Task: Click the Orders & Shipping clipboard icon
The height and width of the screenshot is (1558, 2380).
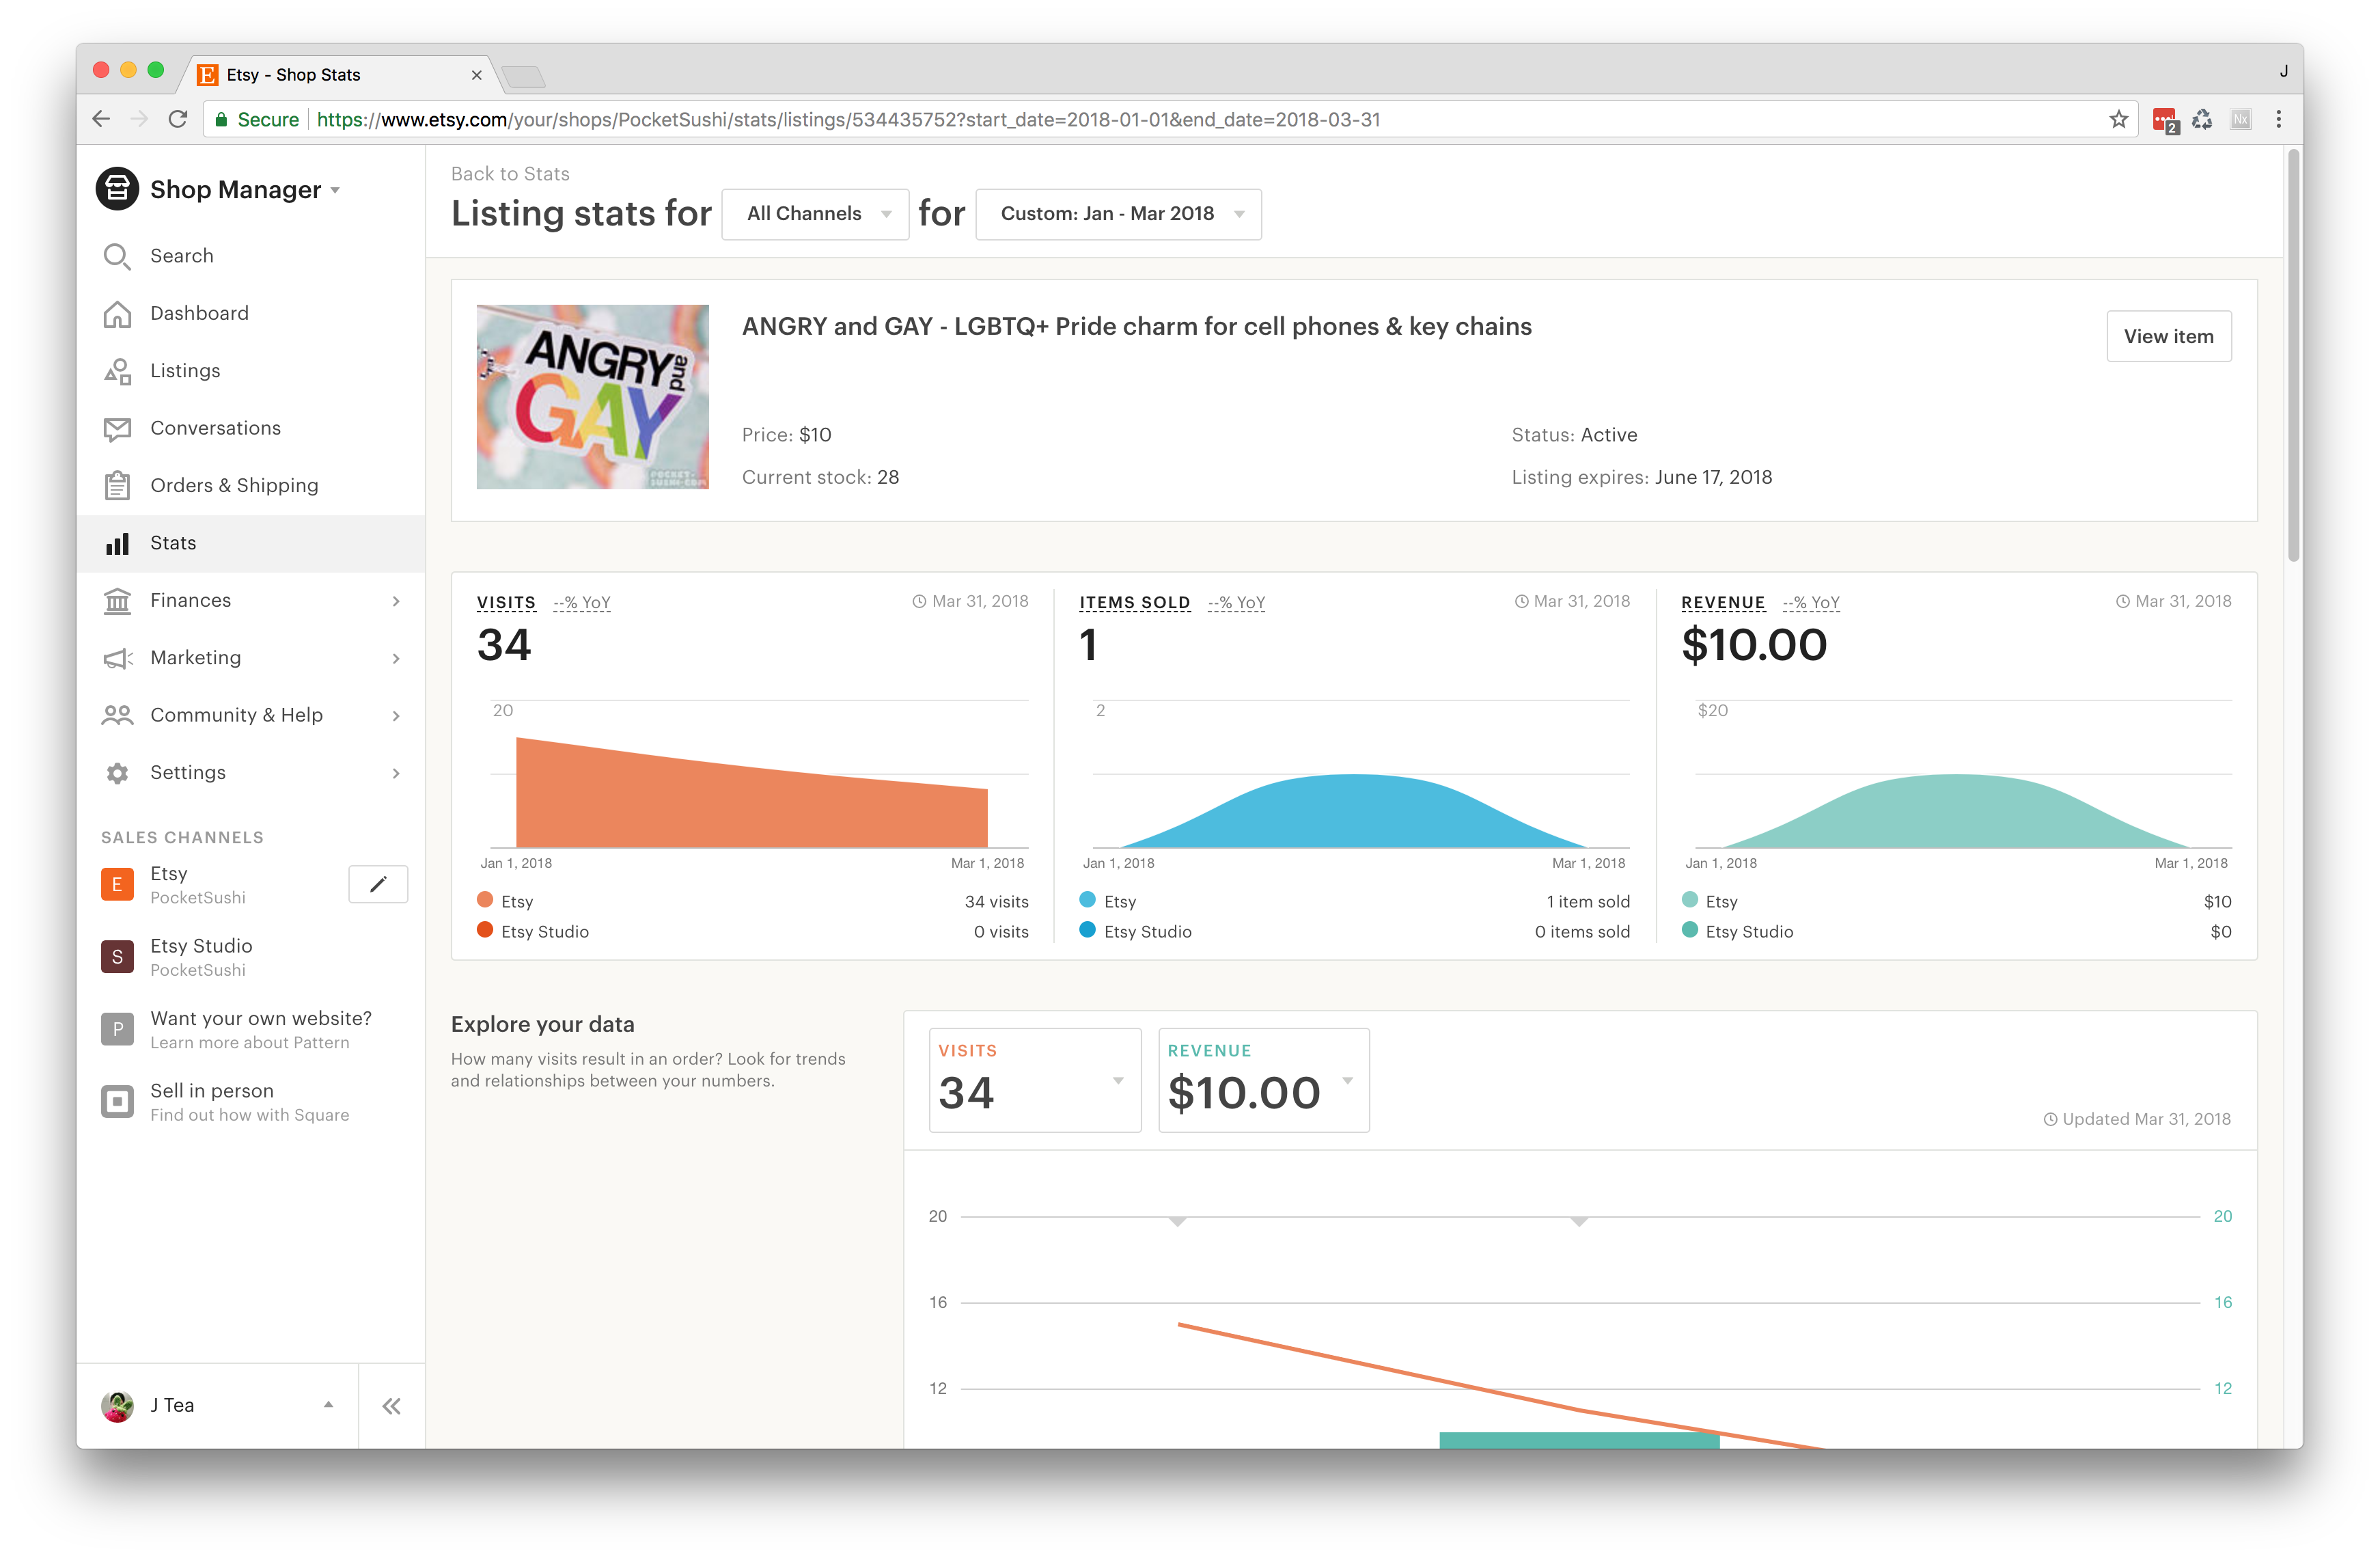Action: (117, 486)
